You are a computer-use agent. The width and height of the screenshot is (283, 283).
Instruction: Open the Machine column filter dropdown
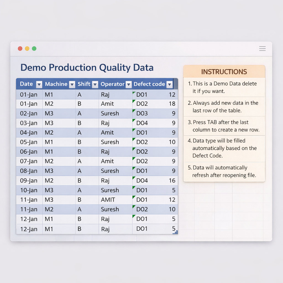click(72, 84)
